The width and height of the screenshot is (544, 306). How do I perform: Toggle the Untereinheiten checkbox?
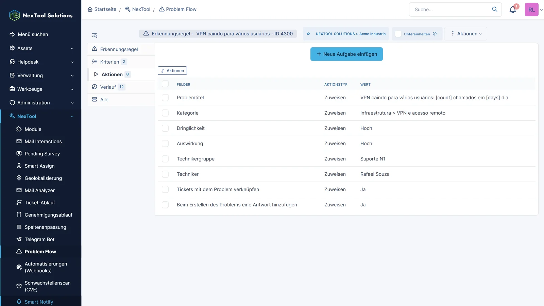pos(398,34)
